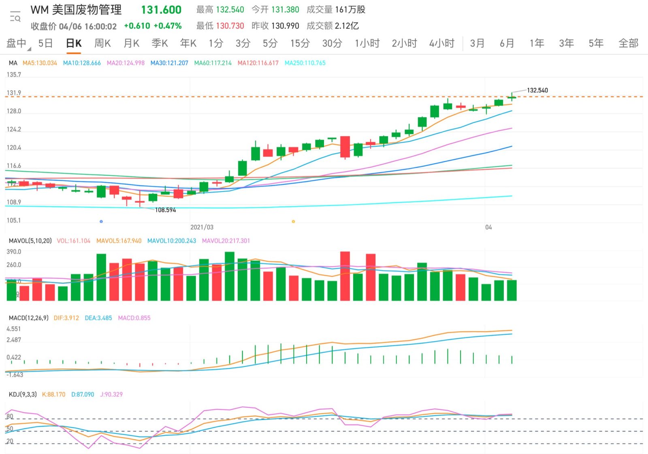Click the 132.540 high price annotation

coord(537,90)
